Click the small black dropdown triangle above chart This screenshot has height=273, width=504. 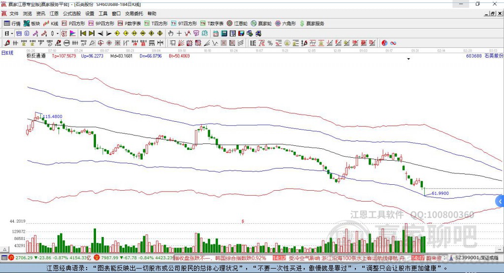(409, 59)
